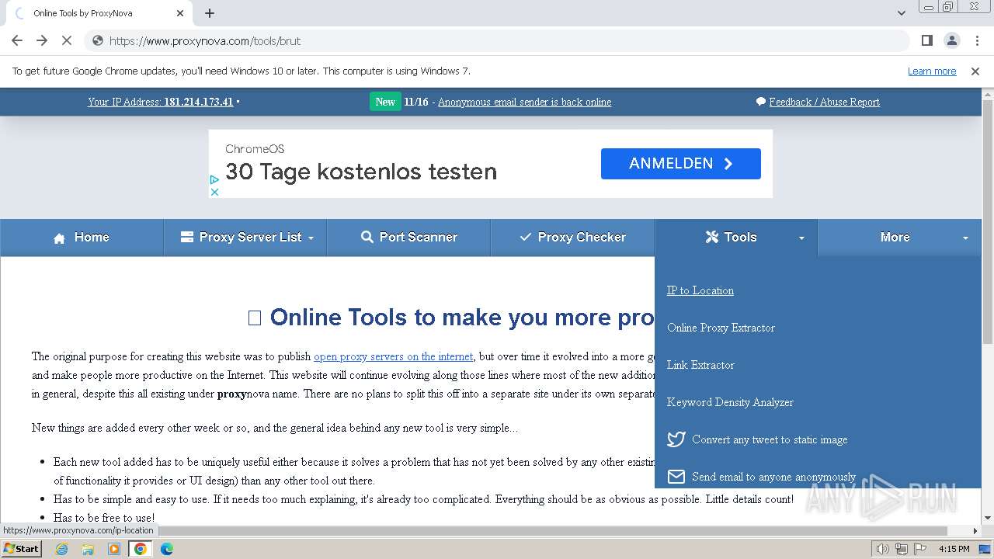The width and height of the screenshot is (994, 559).
Task: Click the Twitter bird icon
Action: [x=676, y=439]
